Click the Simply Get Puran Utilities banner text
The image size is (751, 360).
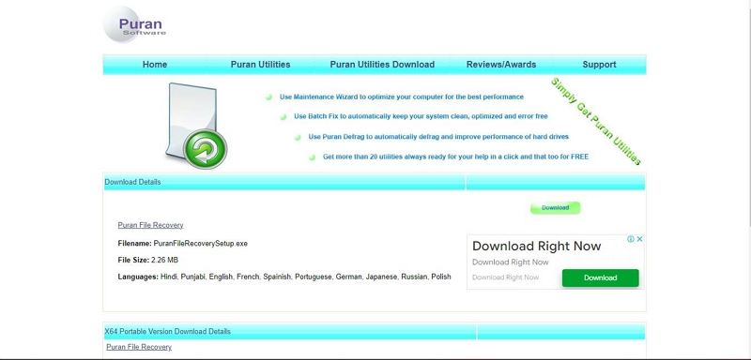point(596,122)
